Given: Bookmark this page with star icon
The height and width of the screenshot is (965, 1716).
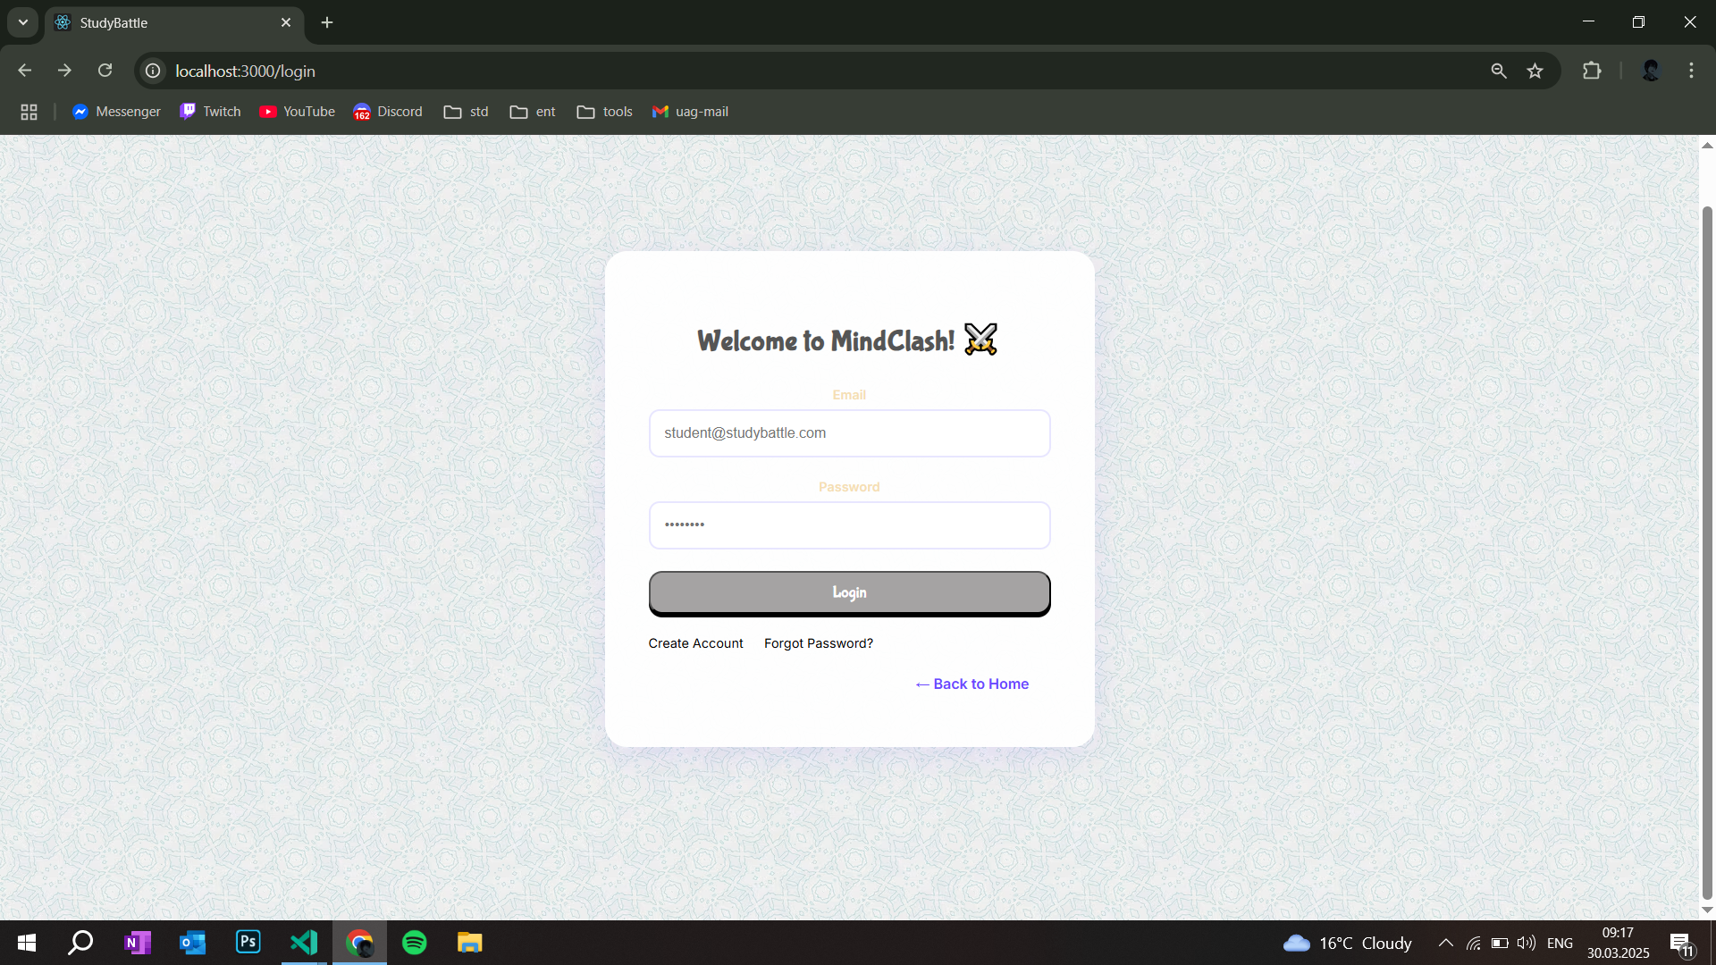Looking at the screenshot, I should tap(1535, 71).
